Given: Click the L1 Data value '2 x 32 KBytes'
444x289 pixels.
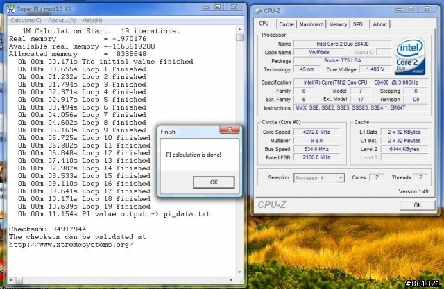Looking at the screenshot, I should [404, 132].
